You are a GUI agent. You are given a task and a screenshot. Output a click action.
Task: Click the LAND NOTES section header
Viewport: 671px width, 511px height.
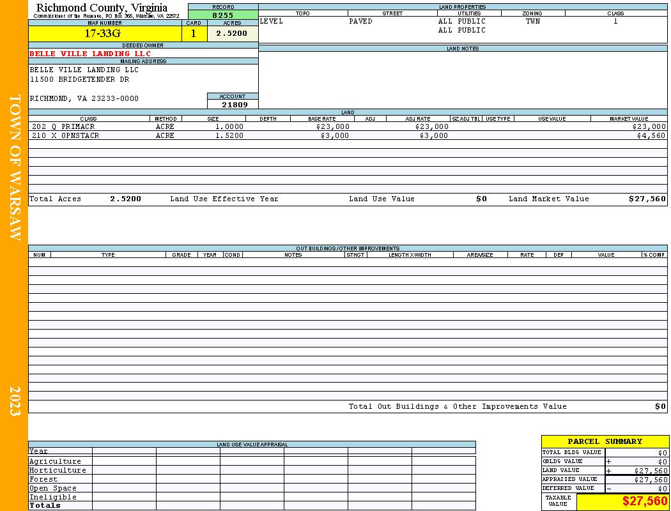(463, 49)
